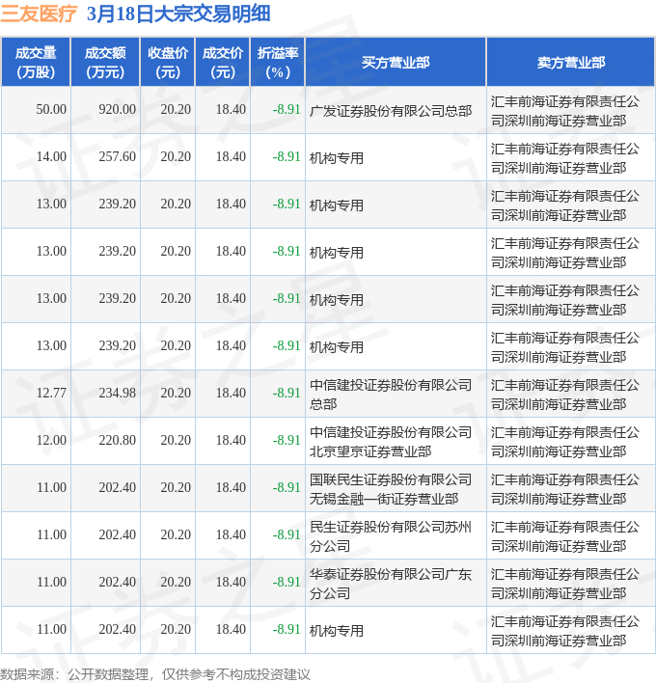Select the 成交额(万元) column header
Image resolution: width=656 pixels, height=683 pixels.
(105, 62)
